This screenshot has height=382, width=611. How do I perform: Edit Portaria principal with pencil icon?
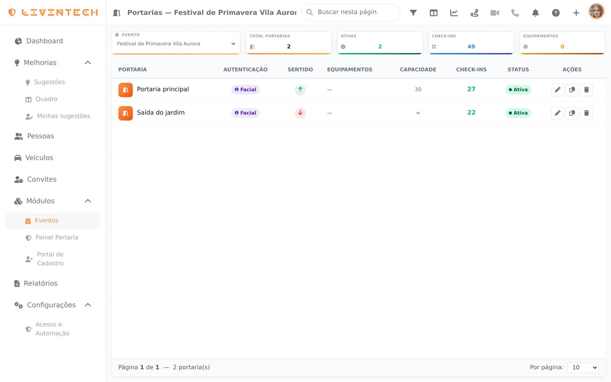point(558,90)
